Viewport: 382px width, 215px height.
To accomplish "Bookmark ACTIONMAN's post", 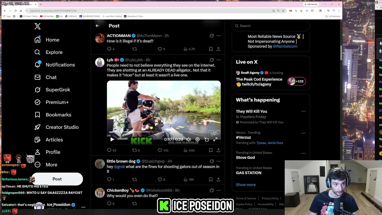I will click(x=211, y=49).
